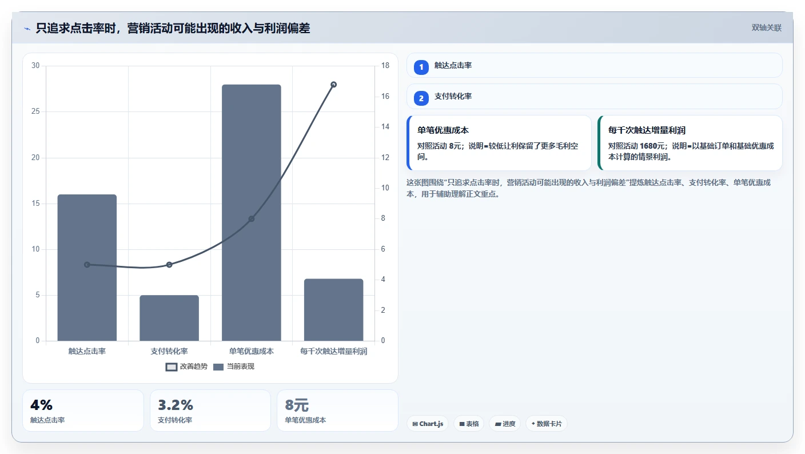Click the 改善趋势 legend color box

coord(172,367)
